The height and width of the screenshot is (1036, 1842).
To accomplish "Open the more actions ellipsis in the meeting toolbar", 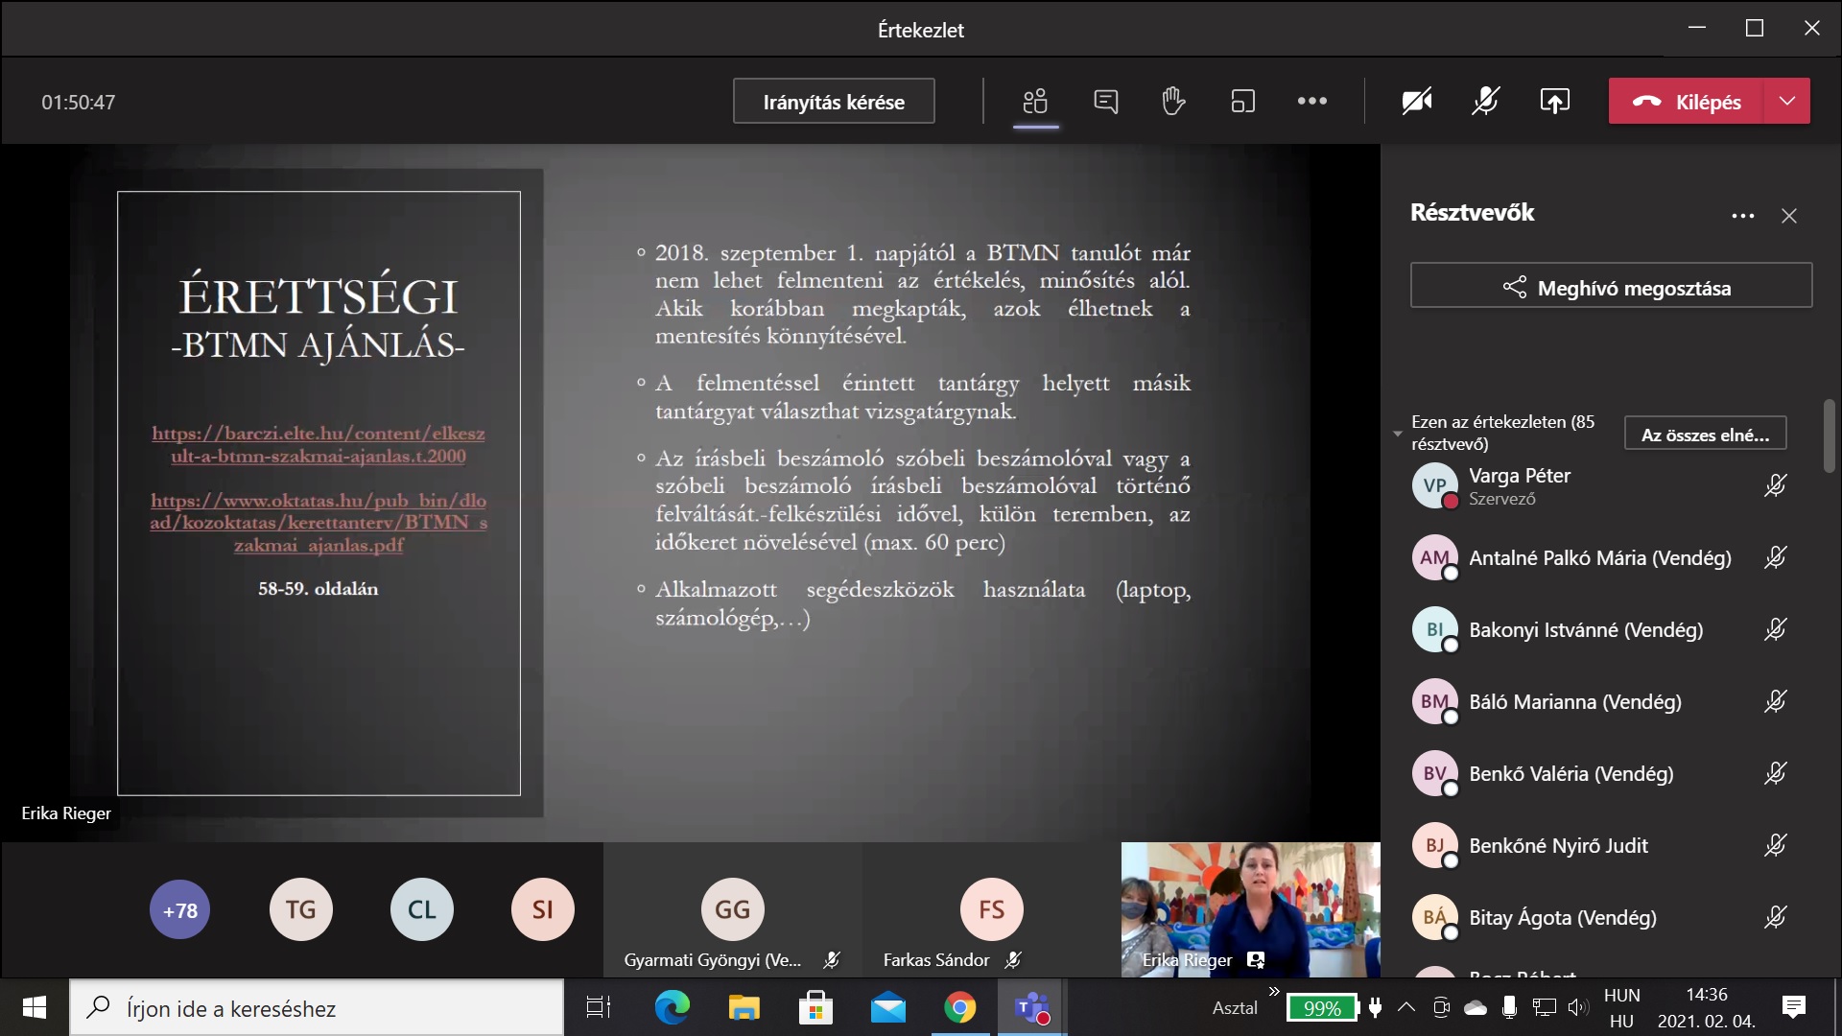I will pyautogui.click(x=1311, y=102).
